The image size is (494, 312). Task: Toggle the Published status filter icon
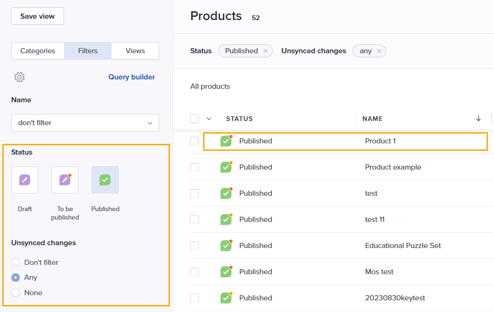pos(105,180)
